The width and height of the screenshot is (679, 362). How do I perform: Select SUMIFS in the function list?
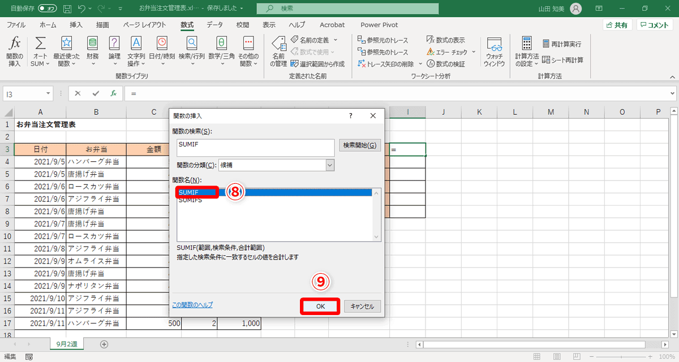click(274, 200)
